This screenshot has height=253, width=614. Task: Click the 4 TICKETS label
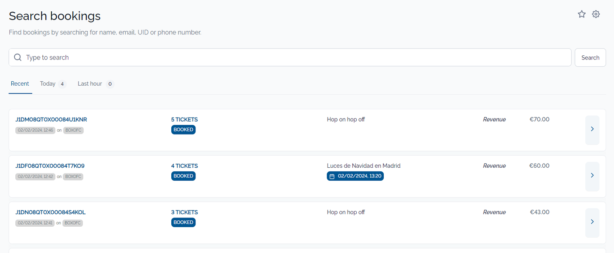point(185,166)
